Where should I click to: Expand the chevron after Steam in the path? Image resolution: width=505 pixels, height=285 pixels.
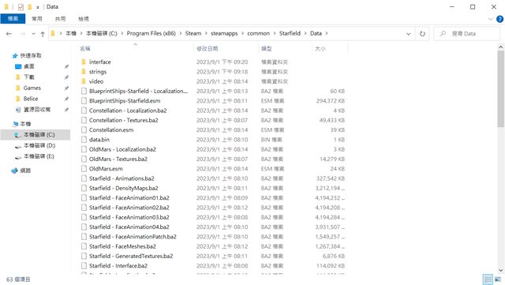(206, 33)
